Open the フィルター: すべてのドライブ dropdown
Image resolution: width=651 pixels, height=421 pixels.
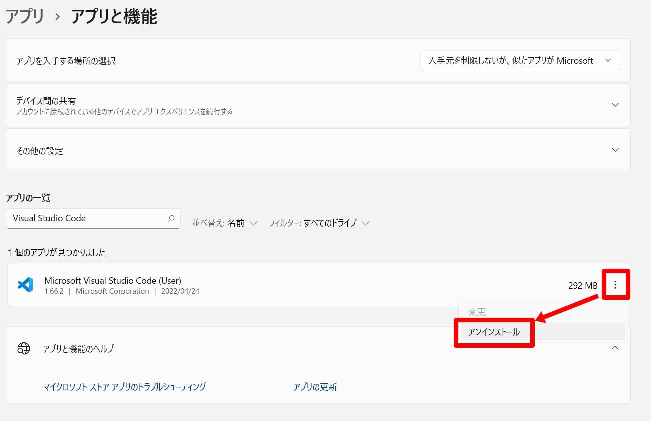(x=319, y=223)
